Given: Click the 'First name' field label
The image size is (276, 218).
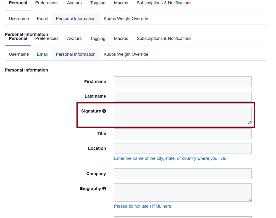Looking at the screenshot, I should (95, 82).
